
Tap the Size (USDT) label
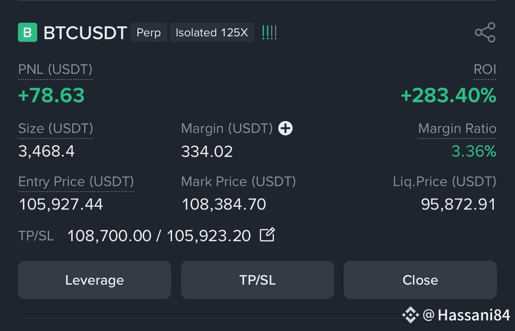pyautogui.click(x=55, y=129)
